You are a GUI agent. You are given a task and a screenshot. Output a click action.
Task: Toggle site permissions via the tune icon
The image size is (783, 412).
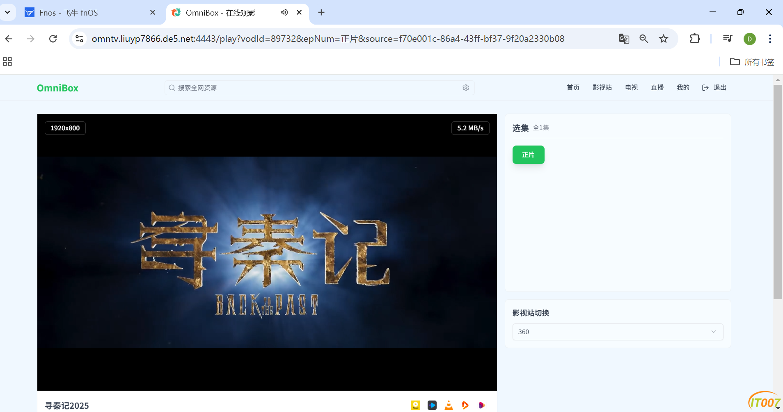coord(79,39)
